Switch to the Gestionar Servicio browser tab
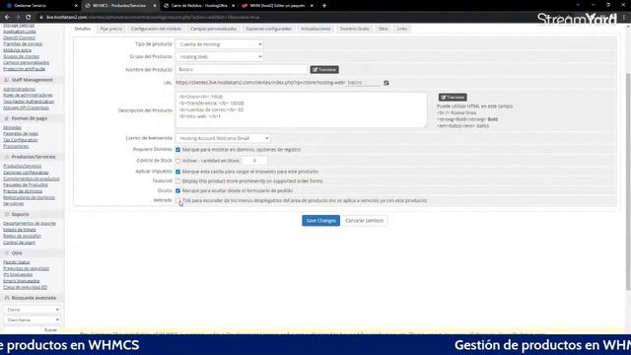This screenshot has height=355, width=631. coord(40,6)
